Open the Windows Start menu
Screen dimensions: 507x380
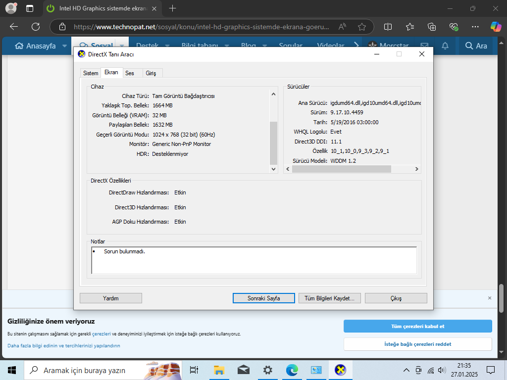(12, 370)
